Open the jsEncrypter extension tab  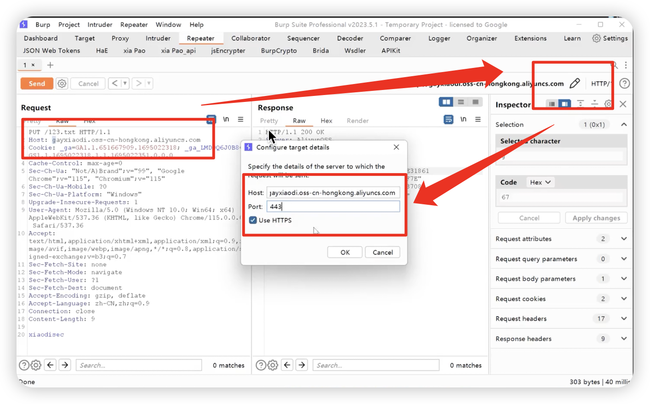pos(228,50)
